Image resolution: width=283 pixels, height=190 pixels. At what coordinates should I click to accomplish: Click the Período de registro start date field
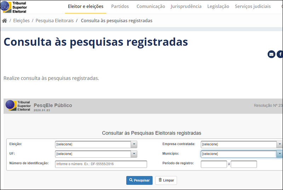[x=214, y=164]
